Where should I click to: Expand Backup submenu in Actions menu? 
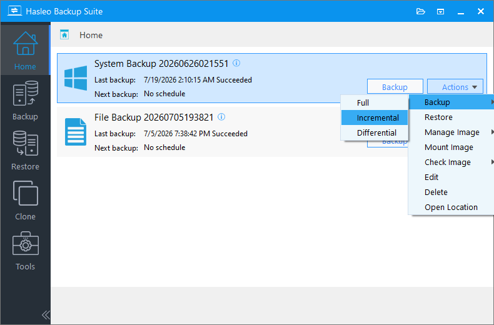coord(451,102)
